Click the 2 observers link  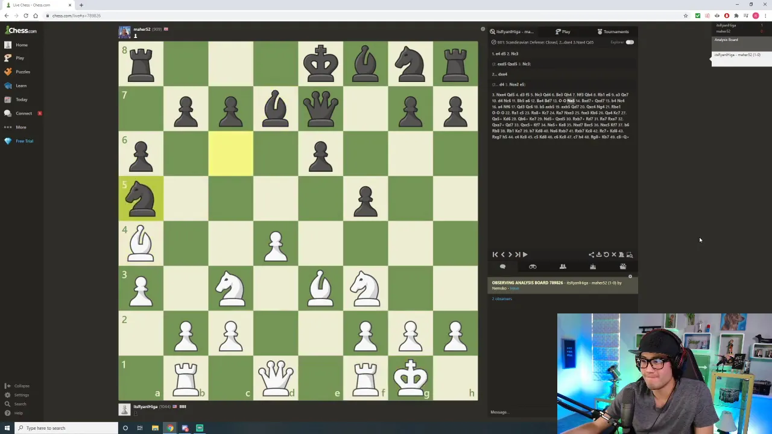[502, 299]
